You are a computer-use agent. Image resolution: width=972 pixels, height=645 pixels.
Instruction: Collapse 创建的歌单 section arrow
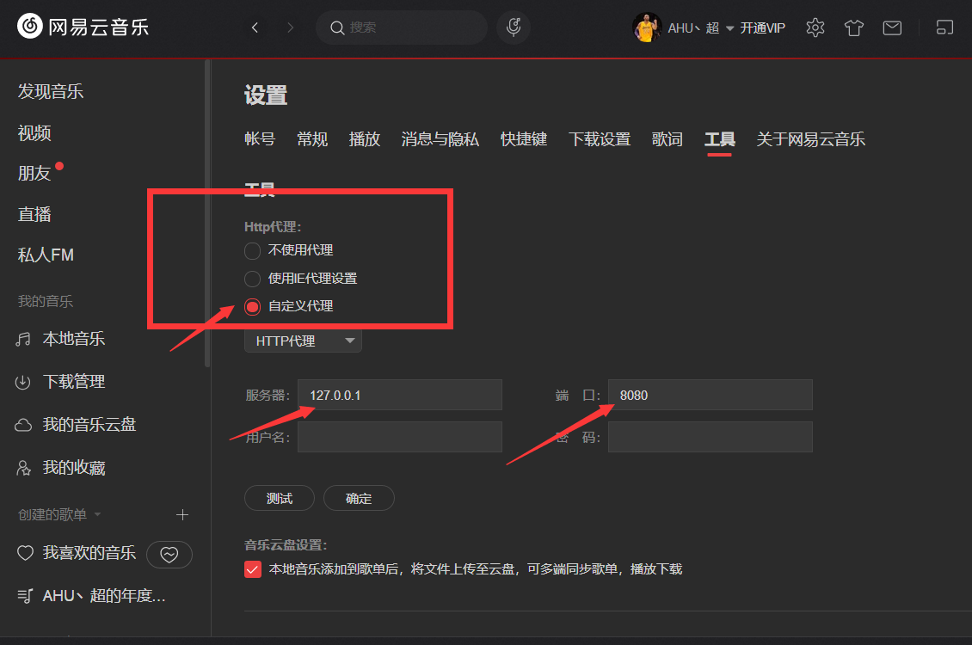(x=97, y=514)
